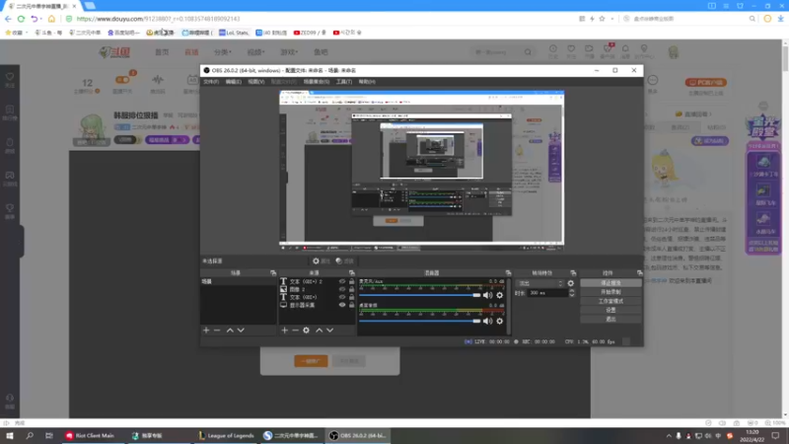Move scene down in the Scenes panel
The image size is (789, 444).
(241, 331)
